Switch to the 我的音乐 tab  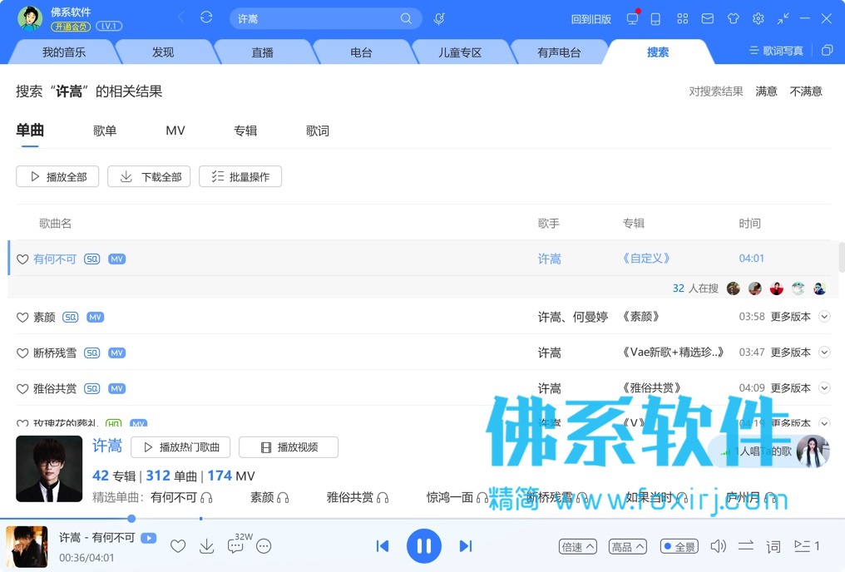pyautogui.click(x=63, y=52)
